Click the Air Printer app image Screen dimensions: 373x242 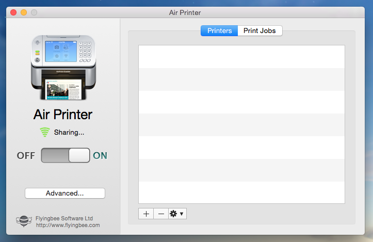[x=63, y=68]
